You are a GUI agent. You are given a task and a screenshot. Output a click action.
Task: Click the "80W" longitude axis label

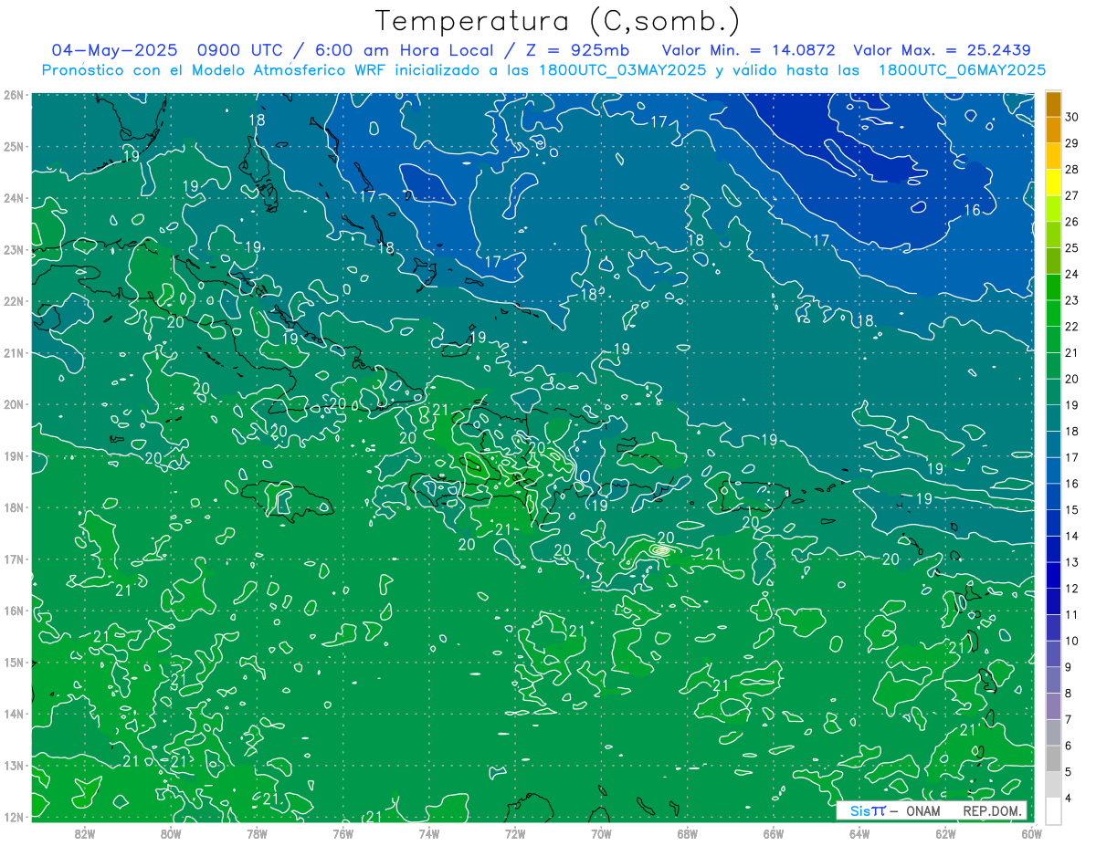pyautogui.click(x=171, y=833)
